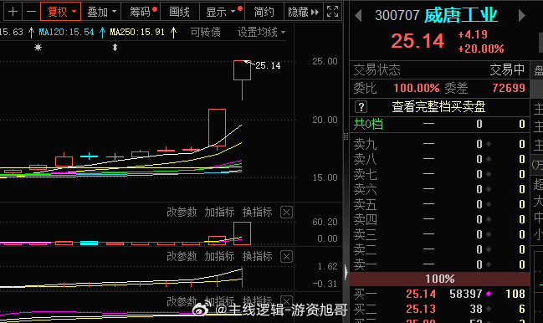Click the diamond icon in 卖九 row
Image resolution: width=543 pixels, height=323 pixels.
(x=489, y=144)
